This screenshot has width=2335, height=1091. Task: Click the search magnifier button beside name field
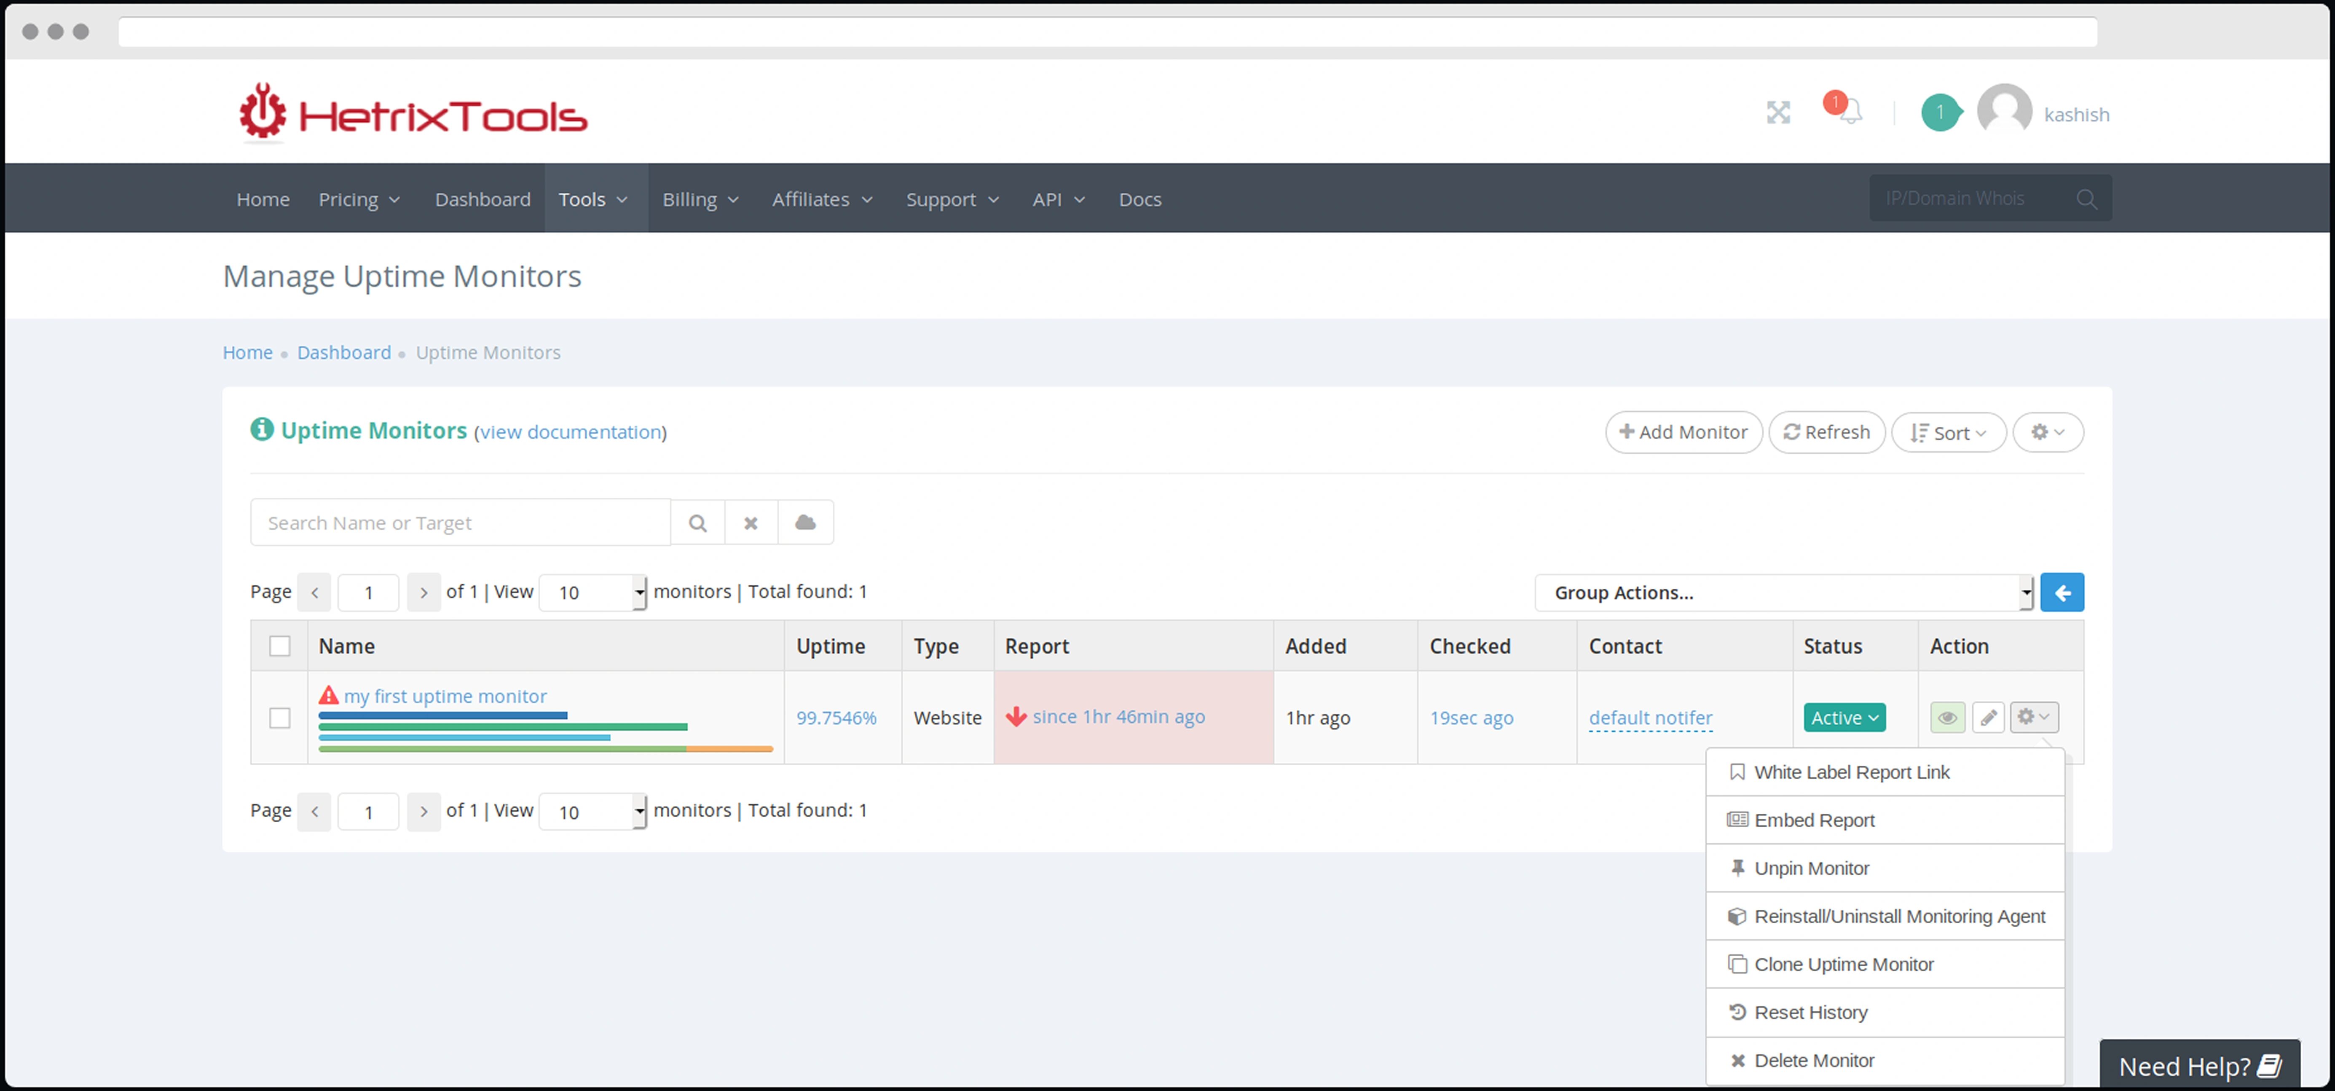point(697,523)
